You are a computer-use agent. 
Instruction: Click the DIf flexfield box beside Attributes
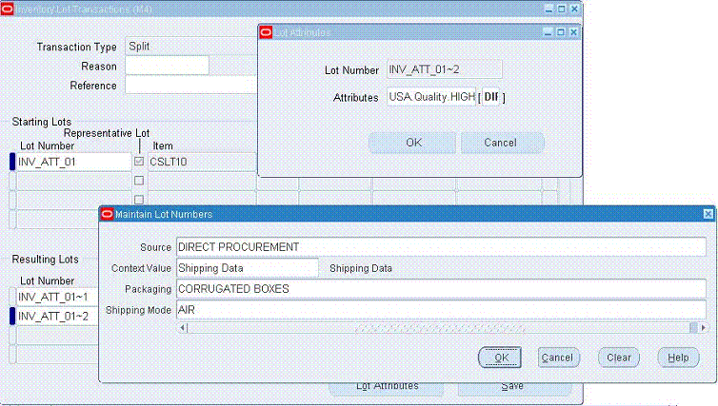point(490,97)
